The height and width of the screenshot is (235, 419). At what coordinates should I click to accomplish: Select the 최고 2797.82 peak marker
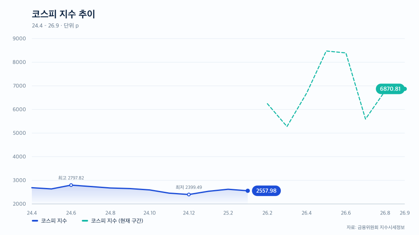point(71,185)
